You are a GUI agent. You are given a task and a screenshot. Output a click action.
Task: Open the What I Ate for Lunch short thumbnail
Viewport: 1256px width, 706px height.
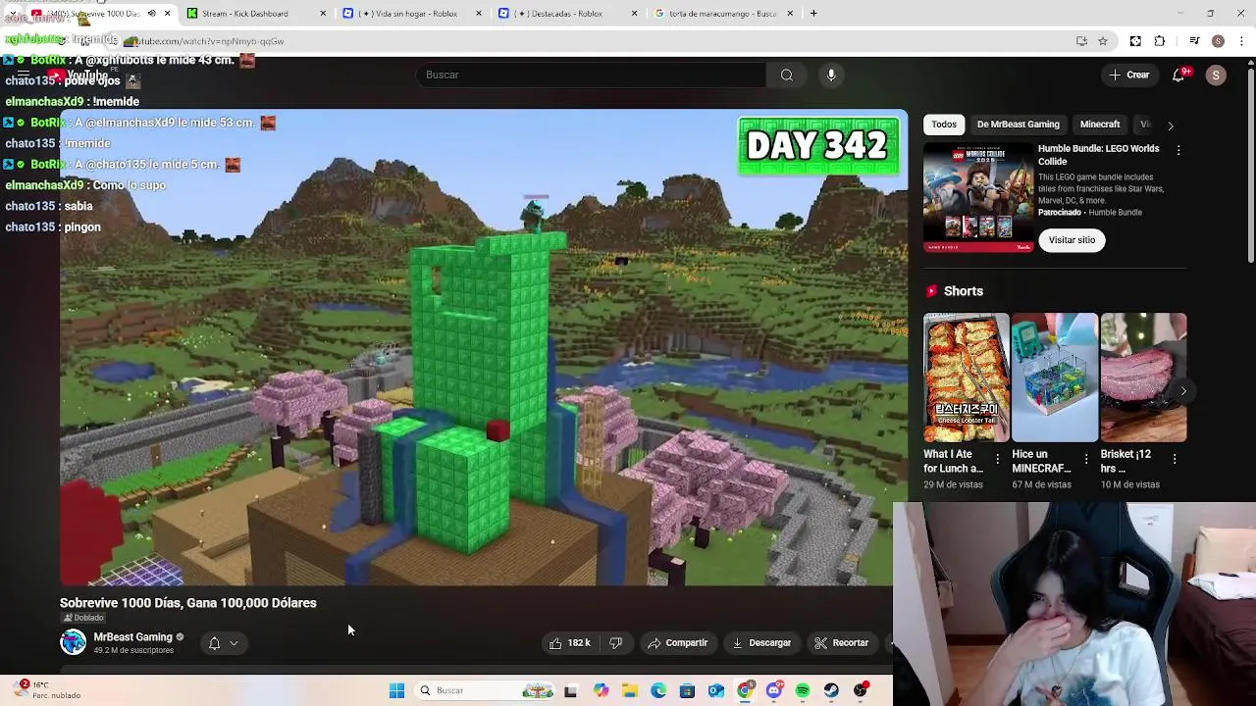point(966,378)
